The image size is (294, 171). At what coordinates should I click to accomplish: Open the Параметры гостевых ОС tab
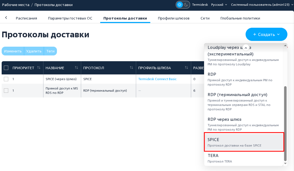[70, 18]
